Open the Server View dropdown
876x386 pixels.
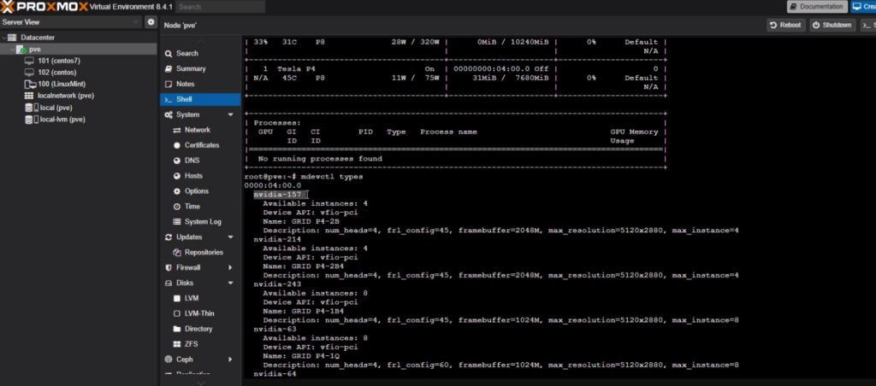70,22
